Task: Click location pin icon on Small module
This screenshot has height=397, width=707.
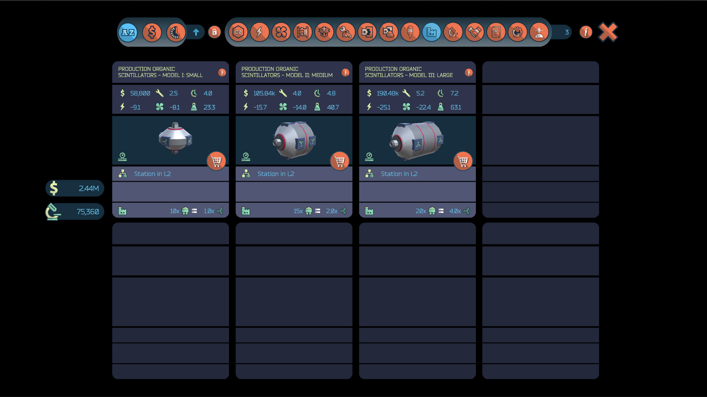Action: pyautogui.click(x=122, y=157)
